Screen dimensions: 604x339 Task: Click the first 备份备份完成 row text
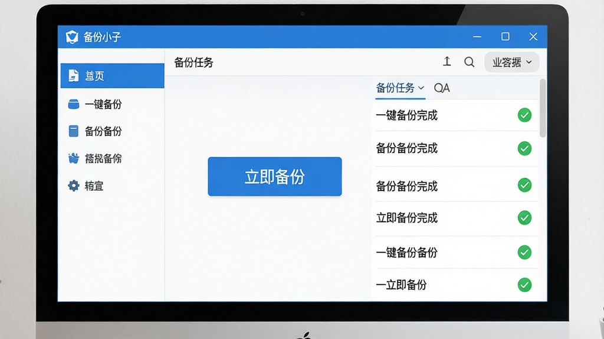[x=407, y=148]
